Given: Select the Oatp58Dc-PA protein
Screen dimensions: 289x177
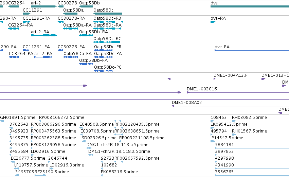Looking at the screenshot, I should click(x=108, y=54).
